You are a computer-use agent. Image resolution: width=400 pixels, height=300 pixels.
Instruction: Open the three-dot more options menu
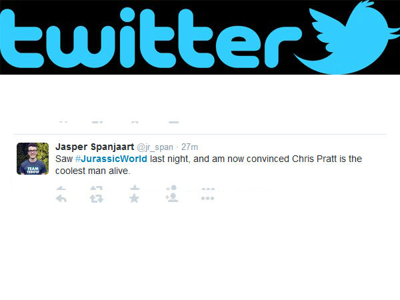pos(207,198)
